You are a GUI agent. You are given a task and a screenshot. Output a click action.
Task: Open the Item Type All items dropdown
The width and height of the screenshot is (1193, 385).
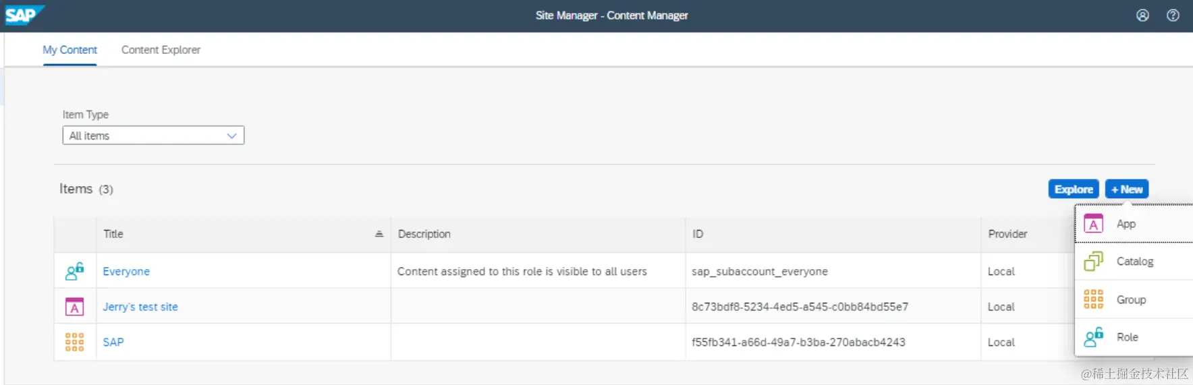pos(153,136)
